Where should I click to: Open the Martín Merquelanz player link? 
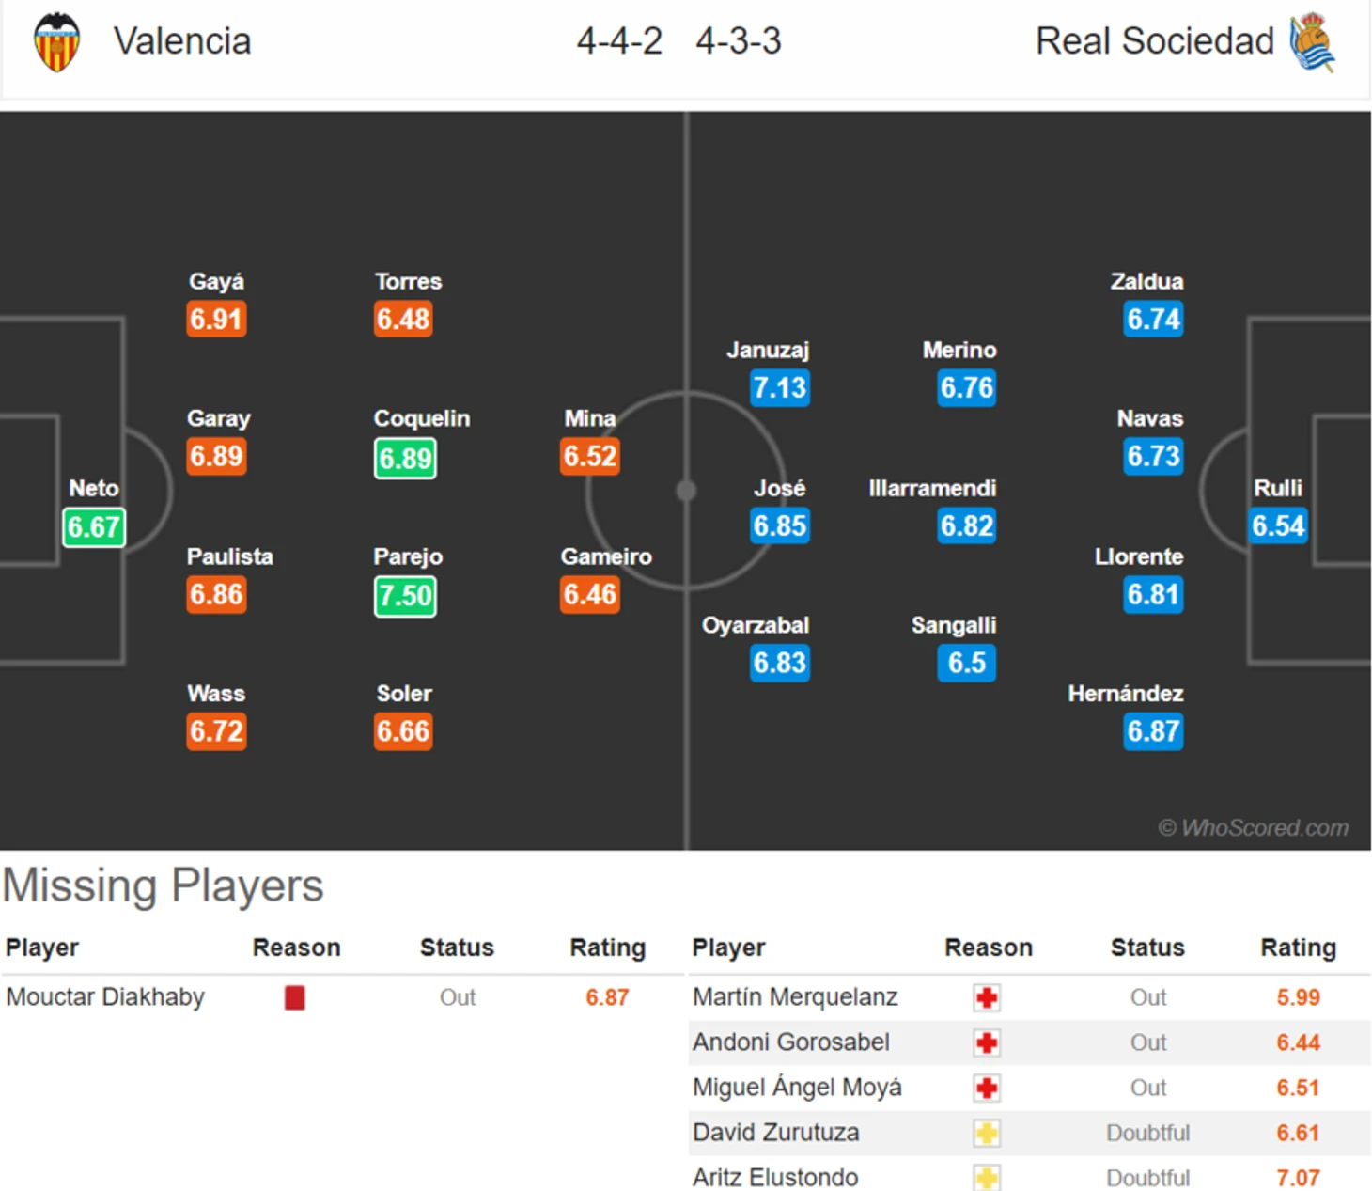point(795,996)
